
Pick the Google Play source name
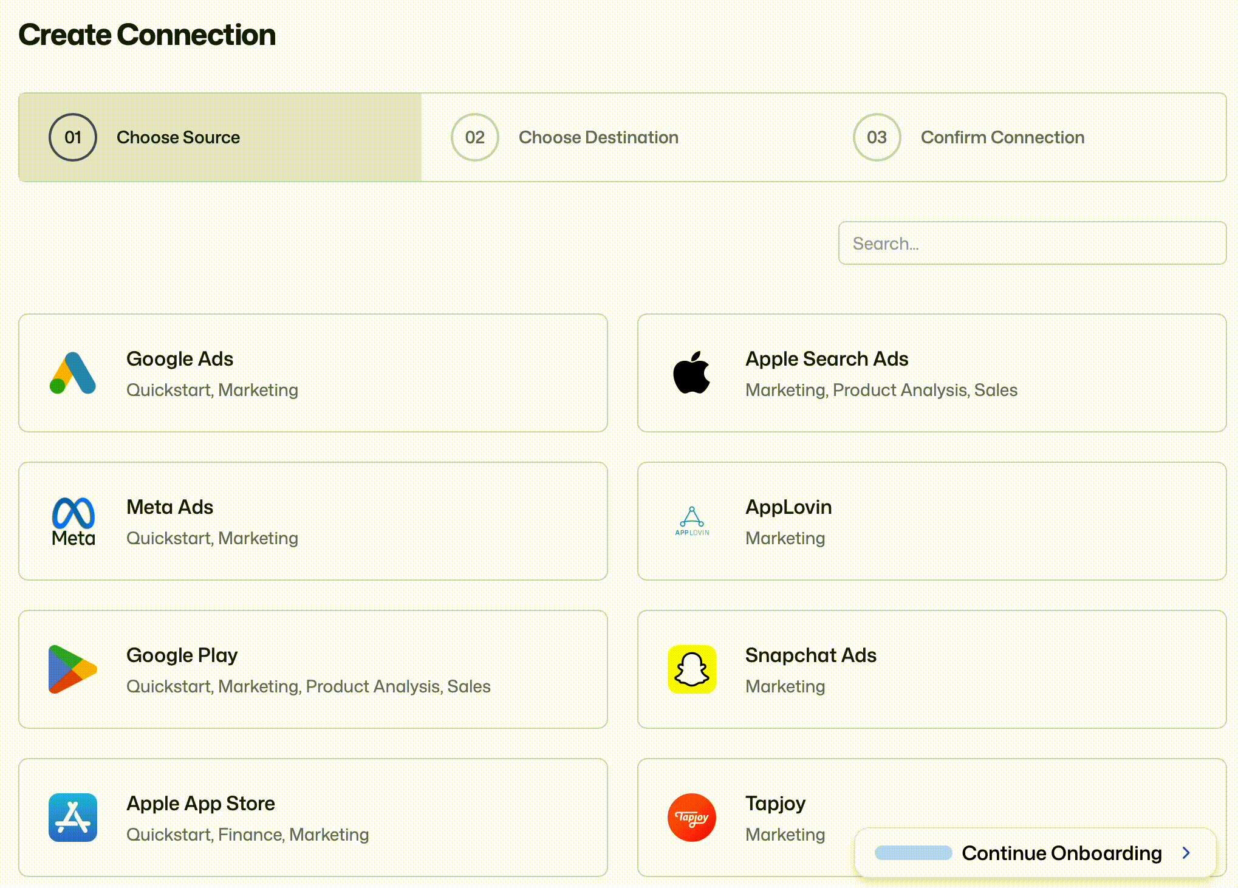[x=182, y=655]
